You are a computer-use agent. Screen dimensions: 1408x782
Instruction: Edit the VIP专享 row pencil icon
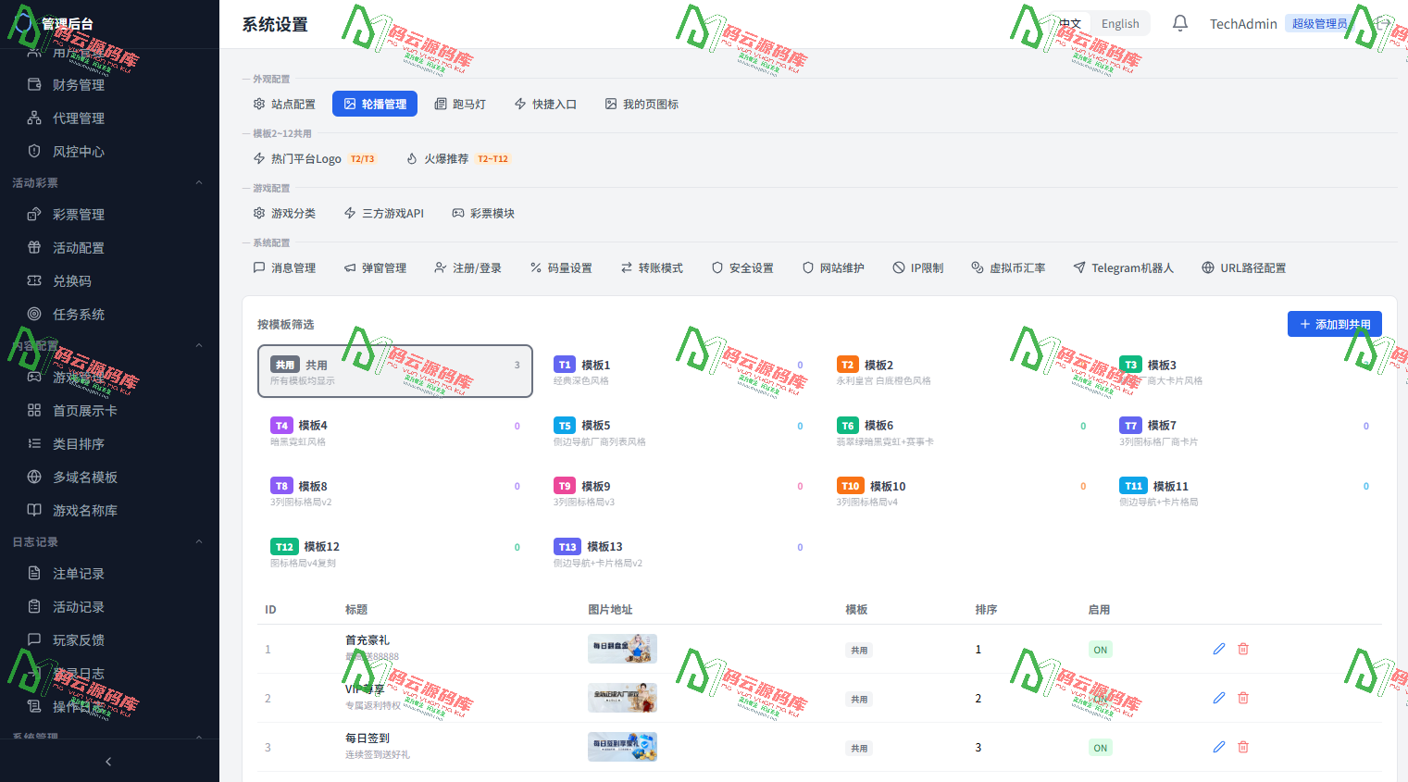[1219, 698]
